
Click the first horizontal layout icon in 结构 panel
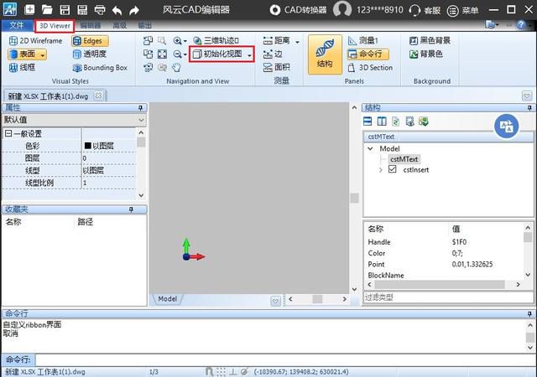pos(368,121)
